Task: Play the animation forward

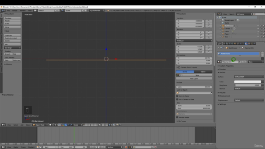Action: [x=99, y=147]
